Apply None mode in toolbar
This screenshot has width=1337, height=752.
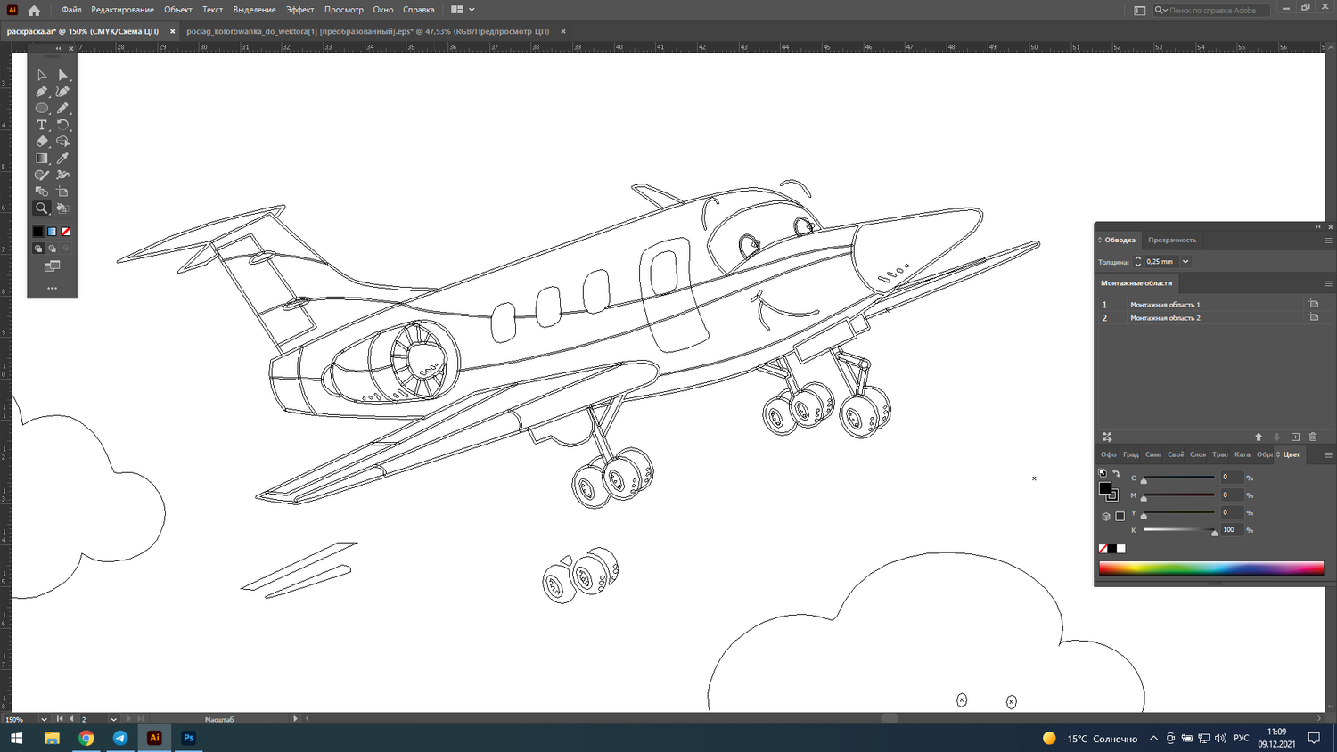pyautogui.click(x=65, y=232)
